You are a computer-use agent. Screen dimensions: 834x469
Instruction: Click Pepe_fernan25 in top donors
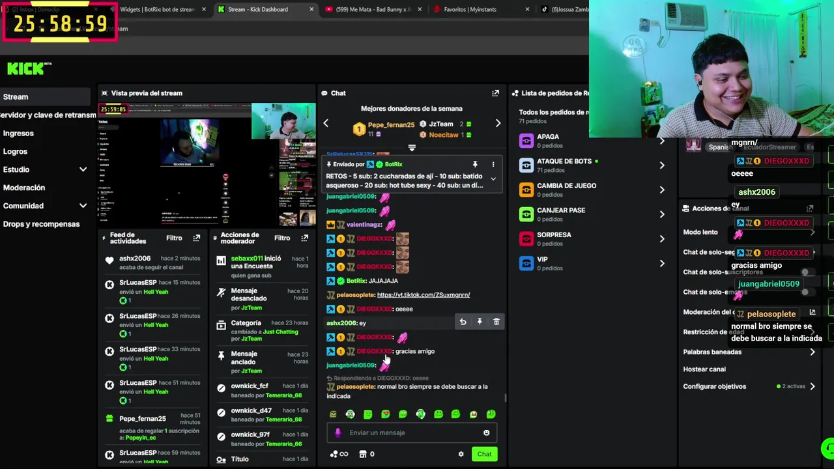[x=391, y=124]
